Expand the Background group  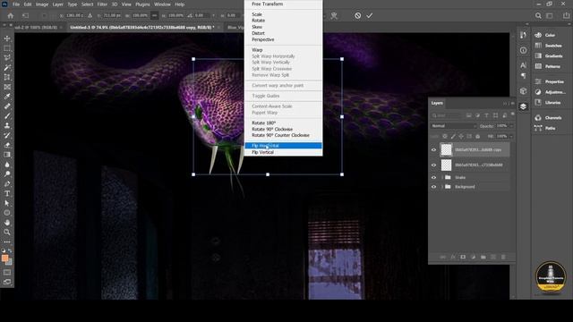pos(442,187)
